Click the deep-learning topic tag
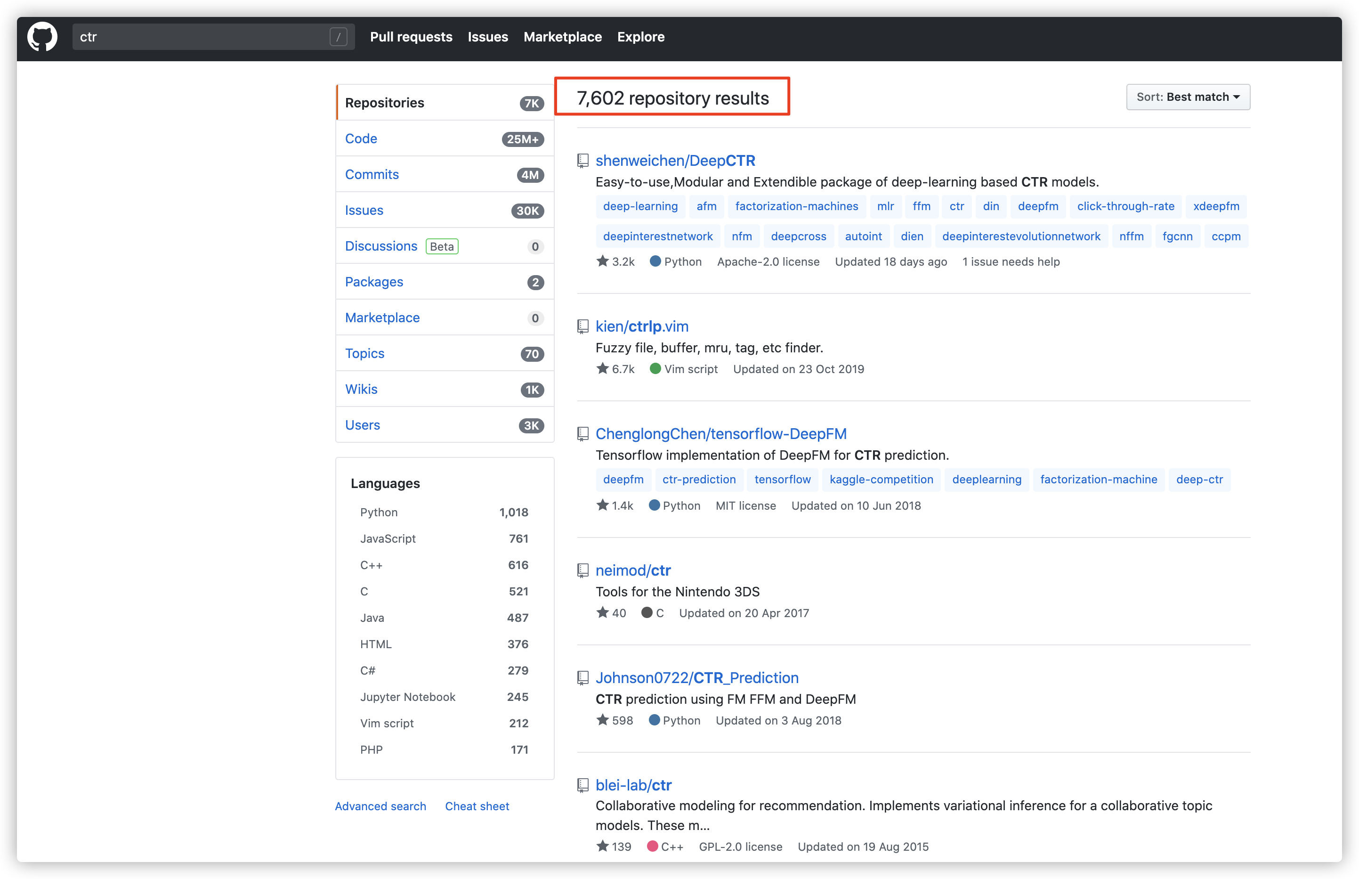The image size is (1359, 879). pos(640,206)
